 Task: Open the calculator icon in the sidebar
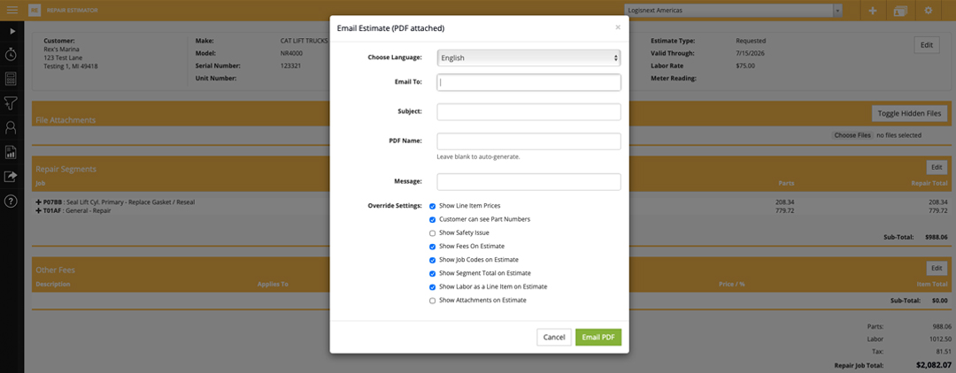click(11, 79)
